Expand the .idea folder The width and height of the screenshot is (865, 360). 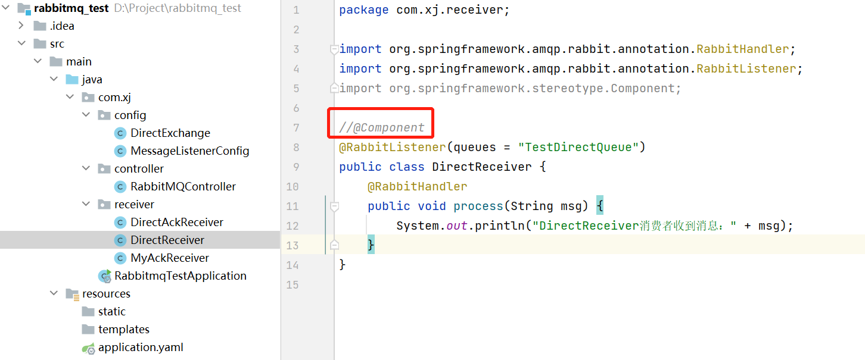click(x=21, y=26)
